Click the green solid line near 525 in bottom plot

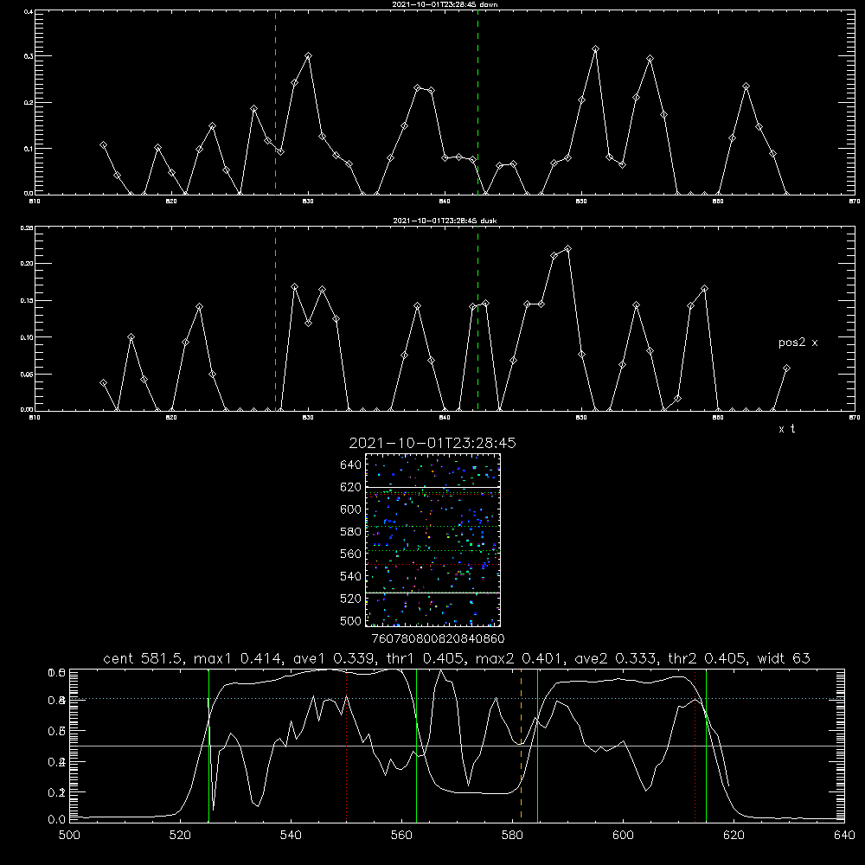[208, 745]
